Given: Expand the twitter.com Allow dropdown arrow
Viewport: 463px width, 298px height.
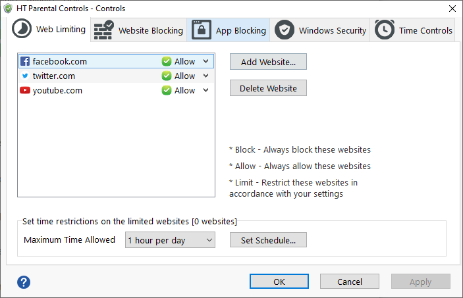Looking at the screenshot, I should [206, 76].
